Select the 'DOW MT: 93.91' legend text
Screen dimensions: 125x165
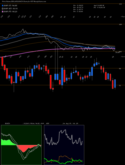coord(10,9)
